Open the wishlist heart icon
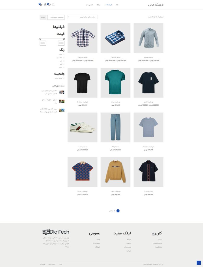The width and height of the screenshot is (203, 267). point(49,5)
